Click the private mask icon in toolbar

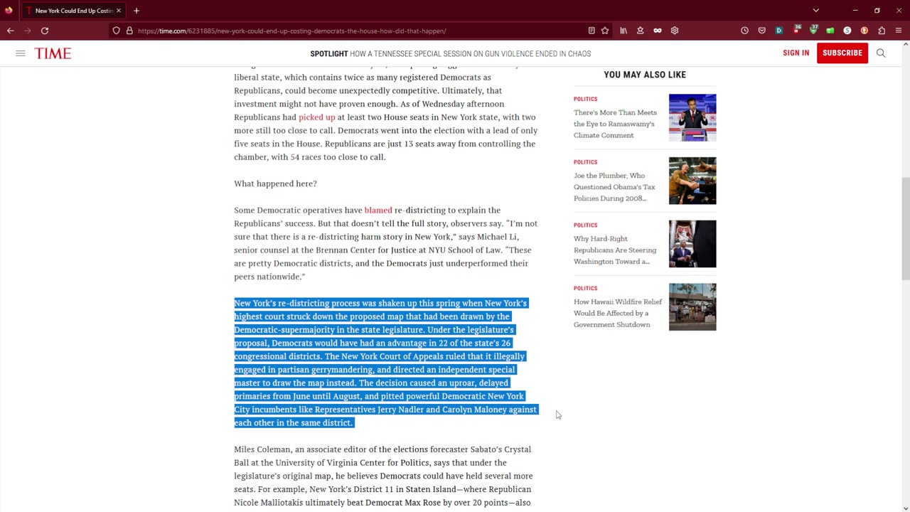click(x=658, y=31)
